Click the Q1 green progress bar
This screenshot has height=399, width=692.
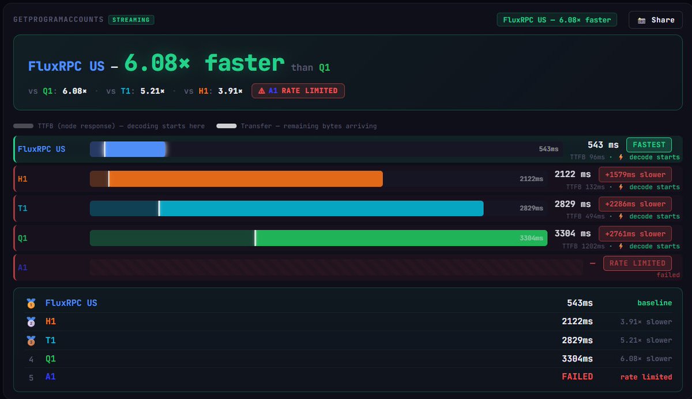point(318,238)
